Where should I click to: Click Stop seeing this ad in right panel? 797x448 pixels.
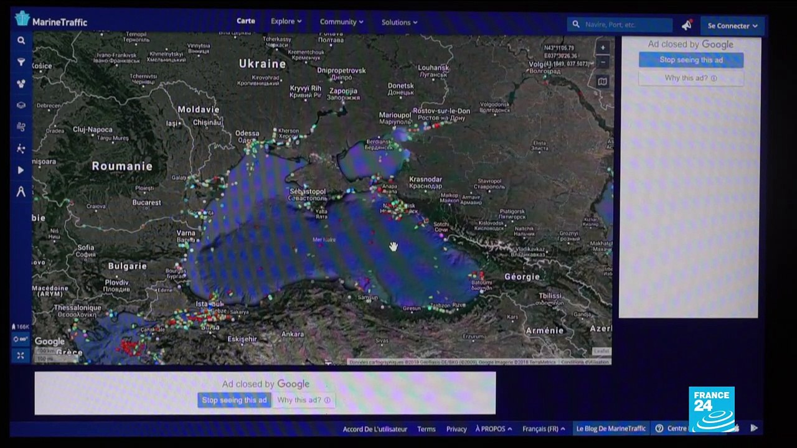click(x=691, y=60)
